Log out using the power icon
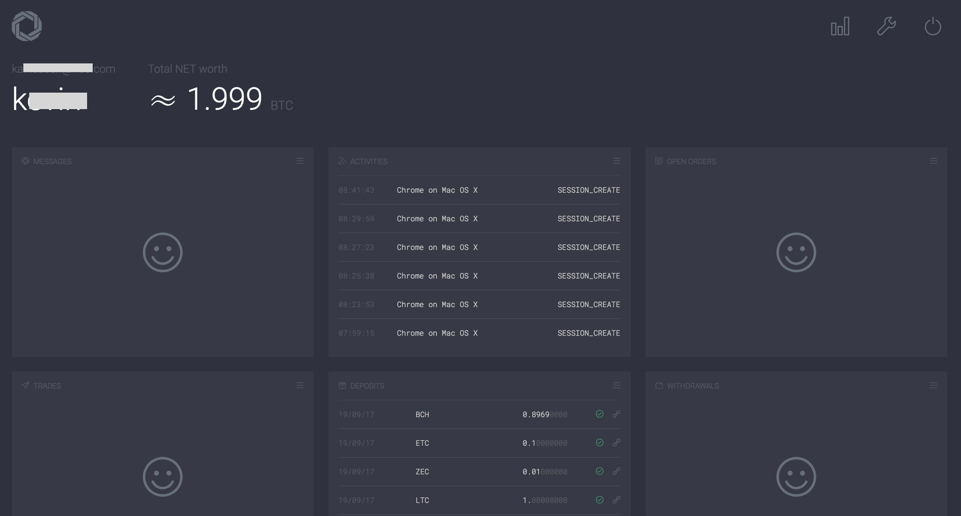Screen dimensions: 961x516 point(933,26)
